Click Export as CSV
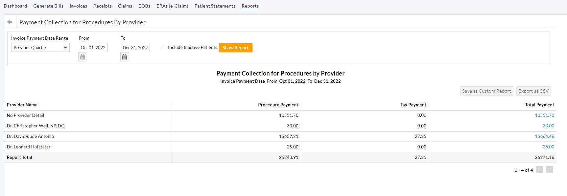Screen dimensions: 567x196 point(533,91)
